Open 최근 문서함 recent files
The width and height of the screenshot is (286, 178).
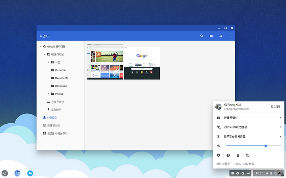[54, 125]
